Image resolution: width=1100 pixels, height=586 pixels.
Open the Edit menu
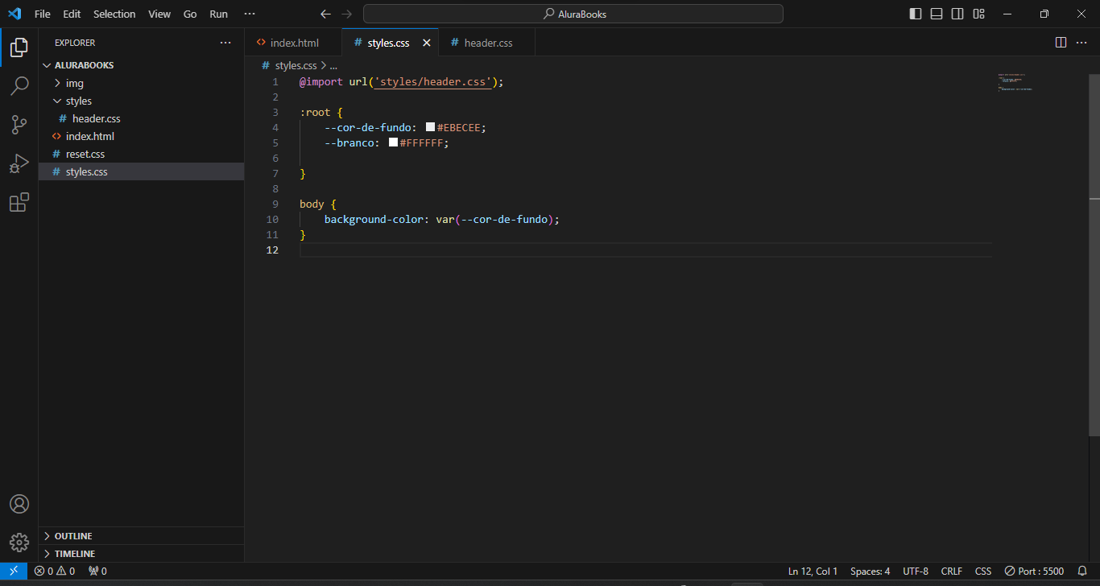click(72, 14)
